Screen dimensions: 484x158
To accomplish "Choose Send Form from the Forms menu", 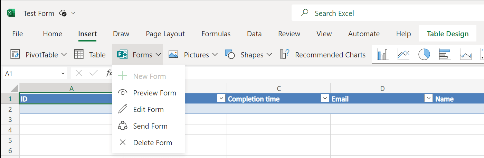I will point(150,126).
